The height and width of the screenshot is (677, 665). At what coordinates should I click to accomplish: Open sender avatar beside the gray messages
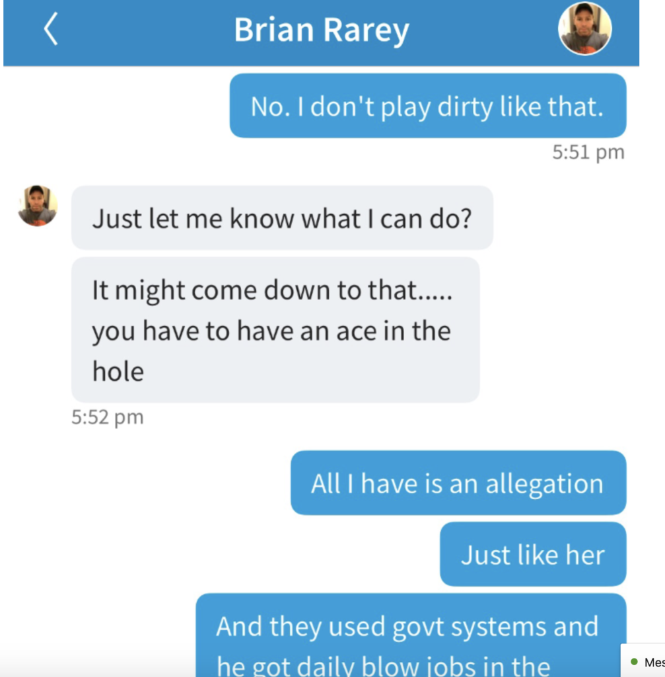[x=38, y=206]
